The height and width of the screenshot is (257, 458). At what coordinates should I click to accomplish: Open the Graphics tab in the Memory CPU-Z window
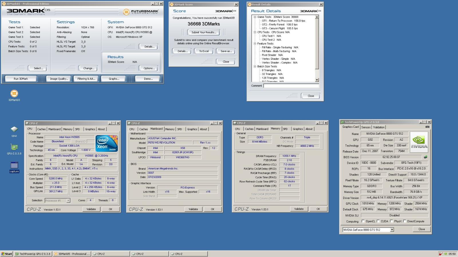[298, 129]
